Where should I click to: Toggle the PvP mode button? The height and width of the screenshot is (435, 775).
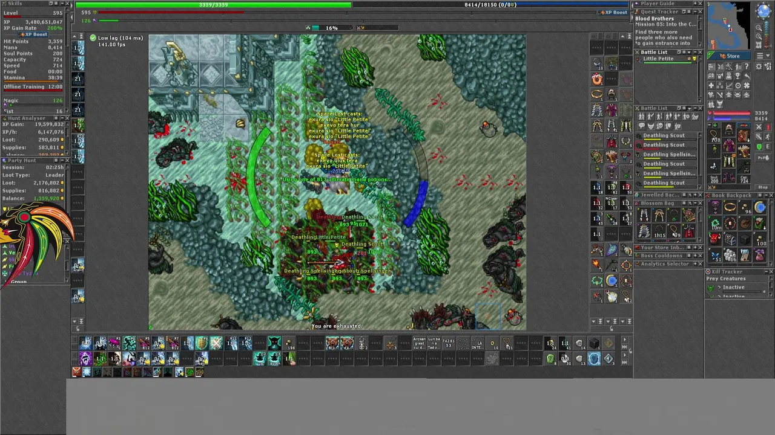point(763,158)
